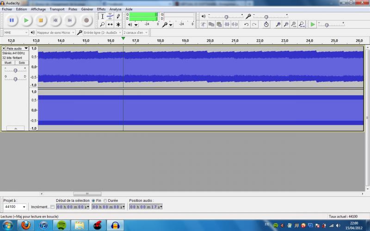
Task: Open the Effets menu
Action: 101,9
